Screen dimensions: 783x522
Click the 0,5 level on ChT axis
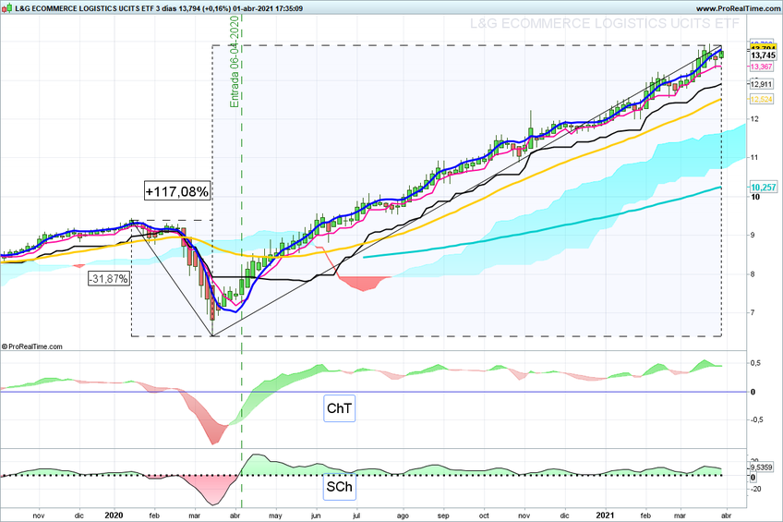(x=755, y=363)
